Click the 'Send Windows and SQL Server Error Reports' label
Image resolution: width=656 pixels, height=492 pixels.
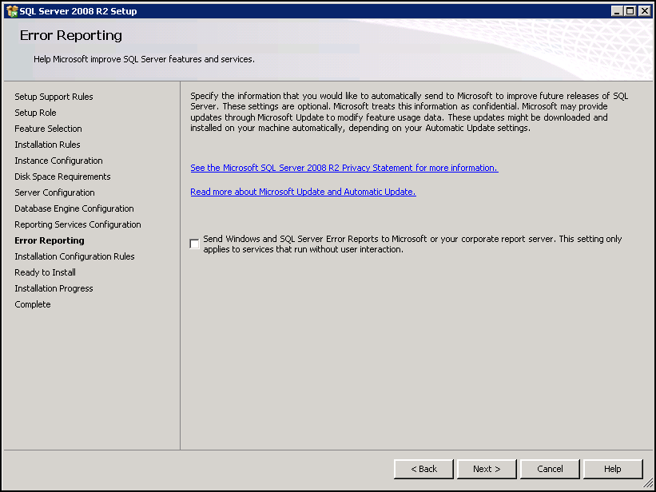(x=412, y=244)
